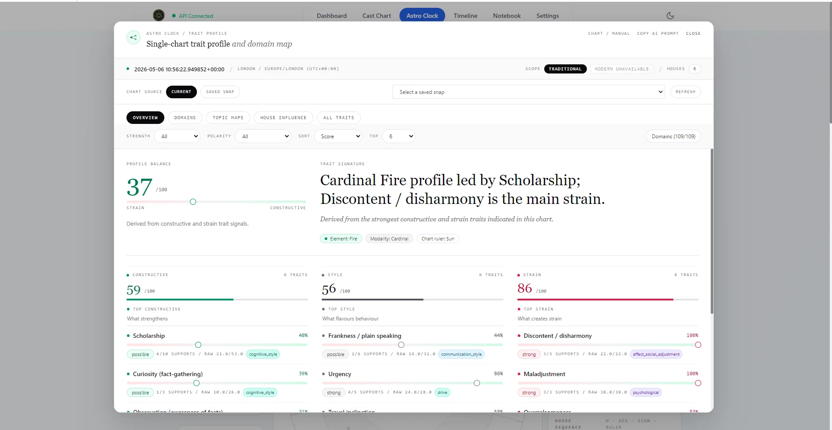Viewport: 832px width, 430px height.
Task: Click the communication_style tag
Action: 461,354
